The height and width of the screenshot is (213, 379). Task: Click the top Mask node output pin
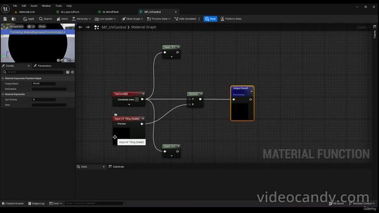178,53
